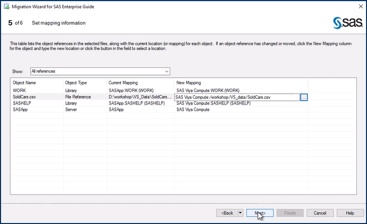This screenshot has height=224, width=367.
Task: Click the browse ellipsis button for SoldCars.csv
Action: click(304, 97)
